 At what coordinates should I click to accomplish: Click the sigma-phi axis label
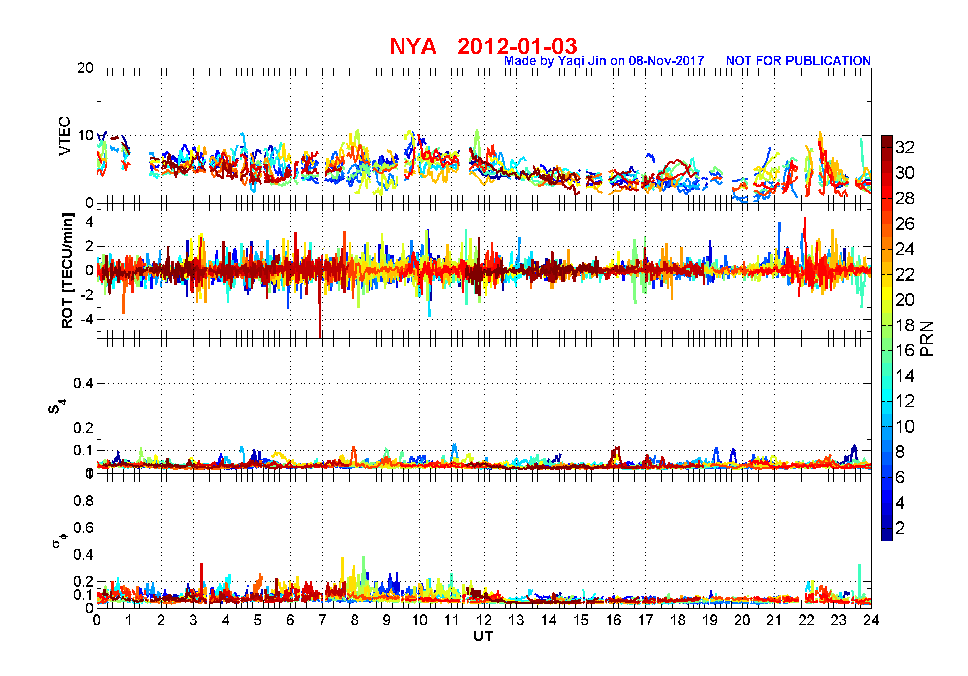(58, 540)
